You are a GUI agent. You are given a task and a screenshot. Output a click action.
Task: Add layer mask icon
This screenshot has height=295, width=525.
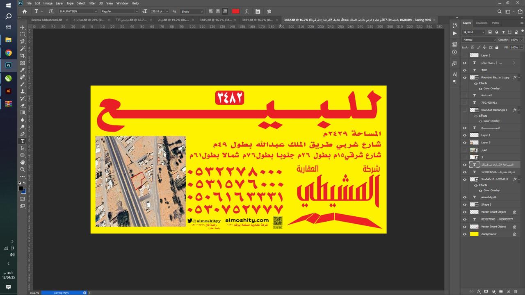click(x=486, y=291)
